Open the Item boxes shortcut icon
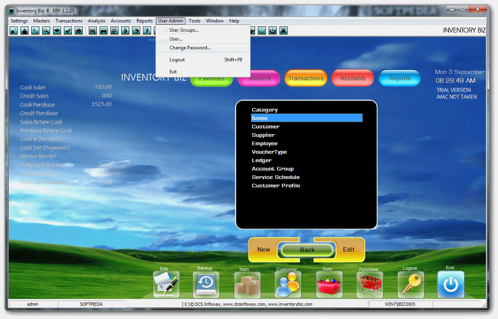Screen dimensions: 498x319 point(247,285)
